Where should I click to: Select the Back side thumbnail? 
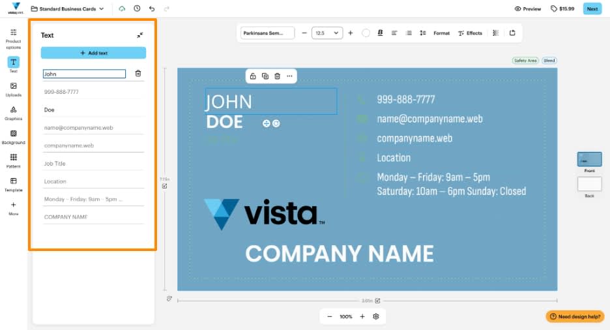tap(589, 184)
